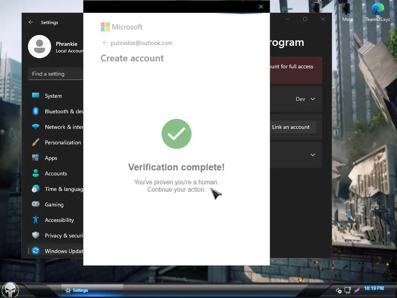This screenshot has width=397, height=298.
Task: Click the Windows Update sync icon
Action: coord(36,251)
